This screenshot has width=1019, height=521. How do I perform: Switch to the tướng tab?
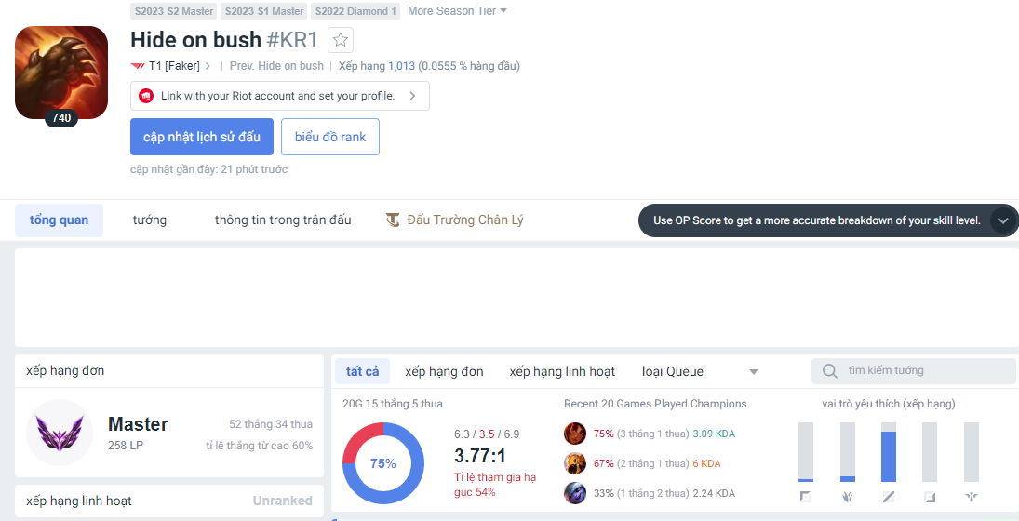pyautogui.click(x=149, y=220)
